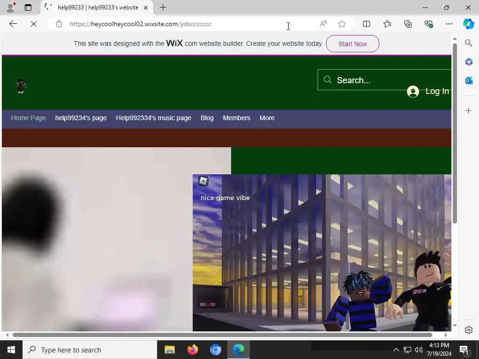The height and width of the screenshot is (359, 479).
Task: Open help99234's page
Action: coord(81,118)
